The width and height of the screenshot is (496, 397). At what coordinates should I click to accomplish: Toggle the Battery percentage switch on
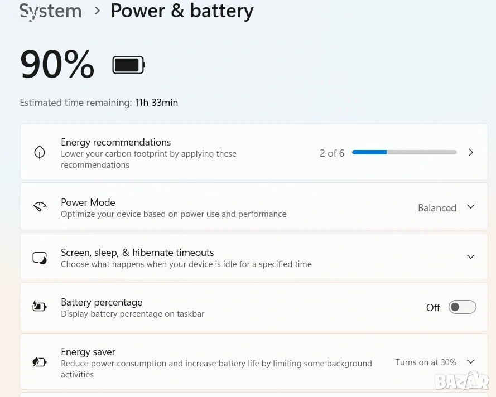pyautogui.click(x=462, y=307)
